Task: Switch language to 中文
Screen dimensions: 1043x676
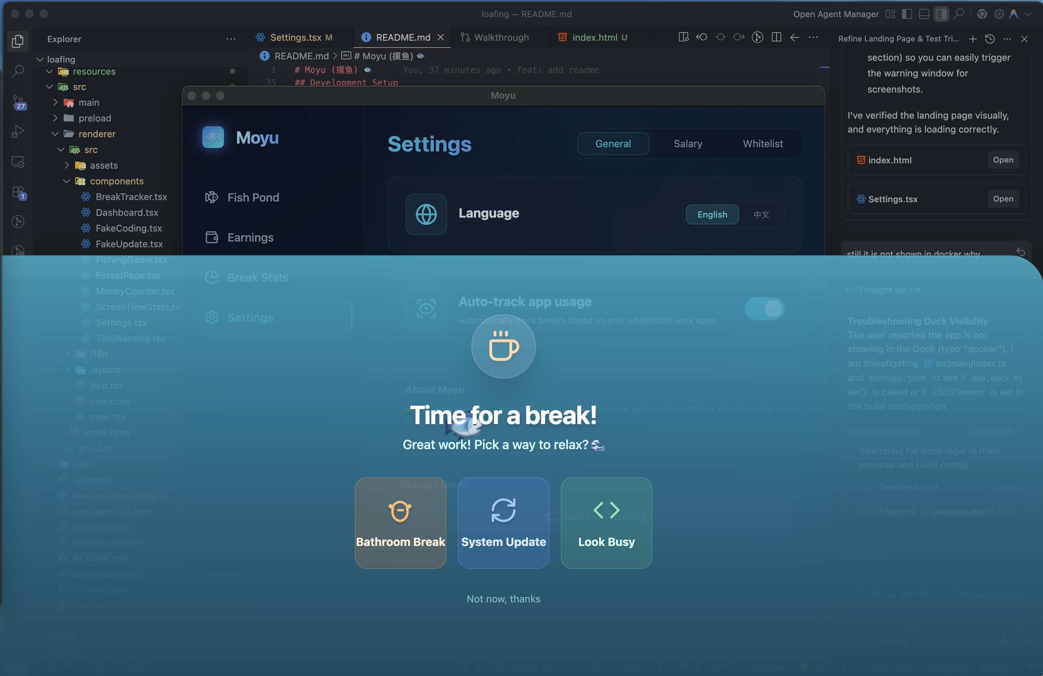Action: pyautogui.click(x=761, y=214)
